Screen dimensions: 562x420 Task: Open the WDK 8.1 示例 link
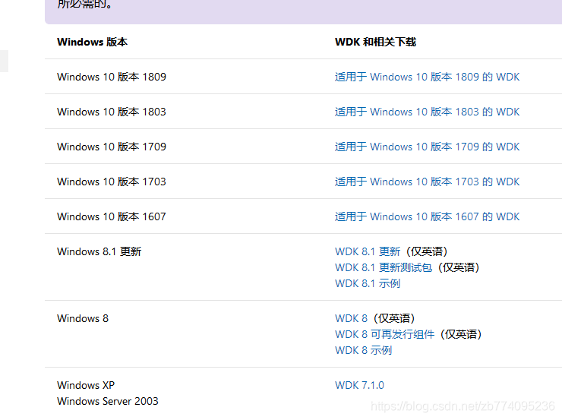[368, 283]
